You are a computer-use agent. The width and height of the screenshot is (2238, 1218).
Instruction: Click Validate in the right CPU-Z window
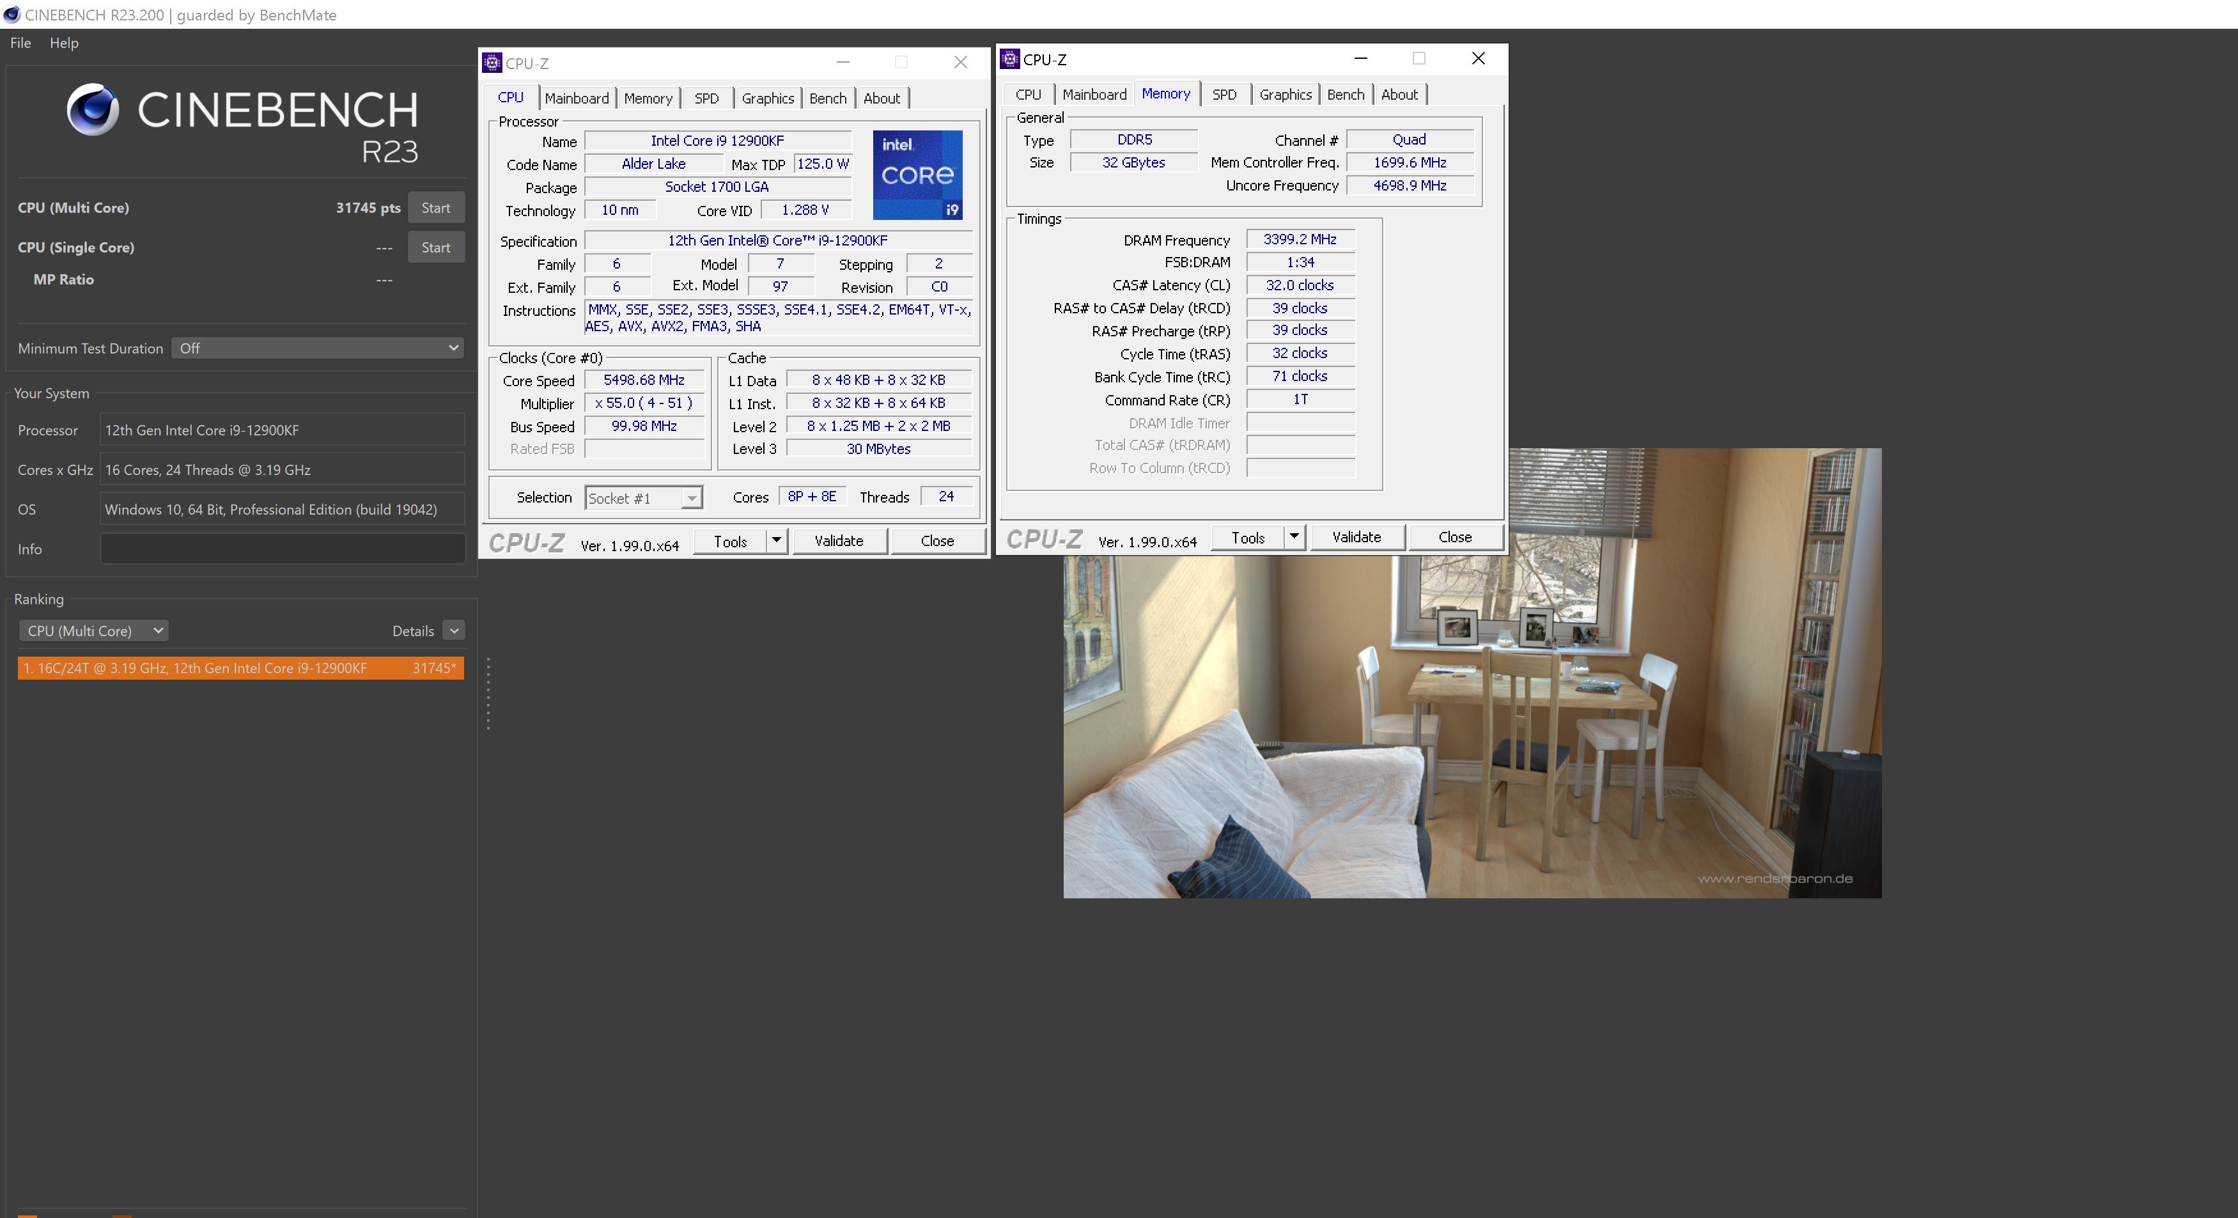pyautogui.click(x=1356, y=537)
